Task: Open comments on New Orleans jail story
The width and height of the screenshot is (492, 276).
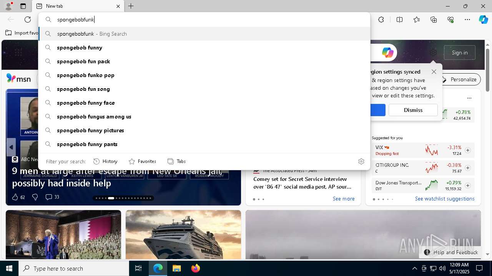Action: point(52,197)
